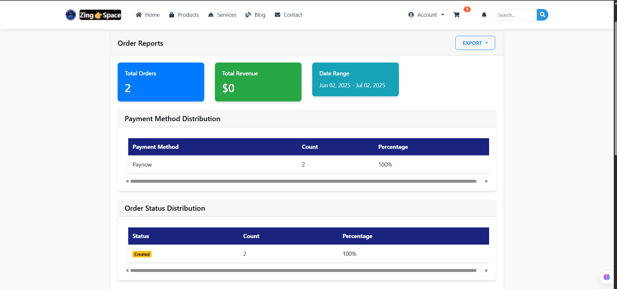Click the Home house icon
This screenshot has height=289, width=617.
pyautogui.click(x=139, y=15)
